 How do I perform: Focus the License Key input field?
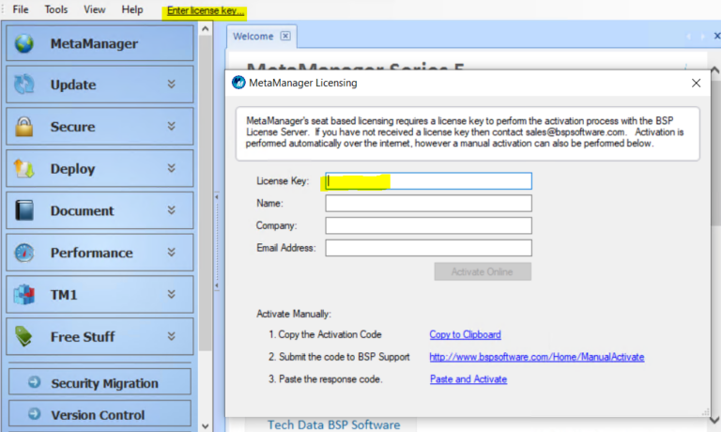click(x=428, y=181)
